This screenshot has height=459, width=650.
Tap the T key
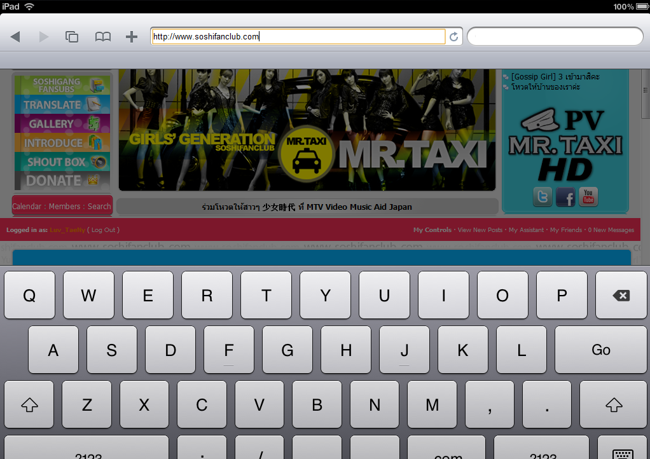tap(266, 295)
